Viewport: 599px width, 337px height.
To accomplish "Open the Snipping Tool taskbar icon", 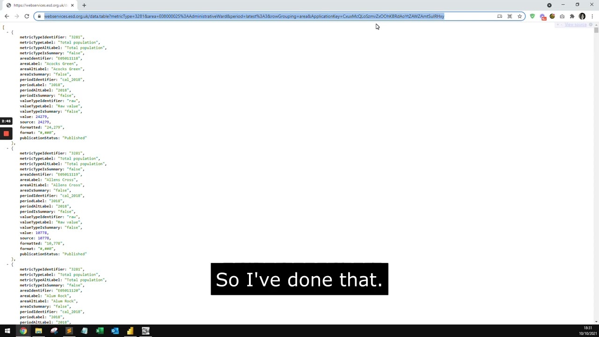I will 54,331.
